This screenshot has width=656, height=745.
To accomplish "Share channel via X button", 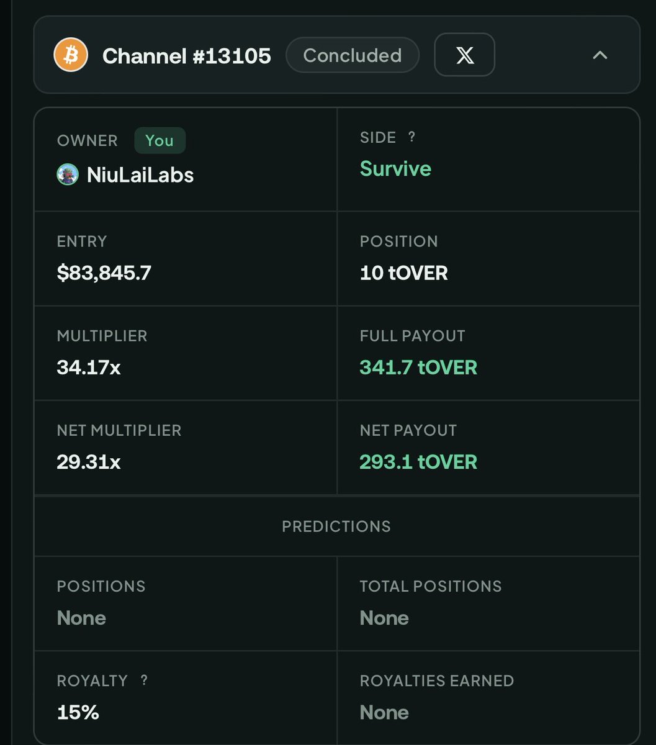I will coord(464,55).
